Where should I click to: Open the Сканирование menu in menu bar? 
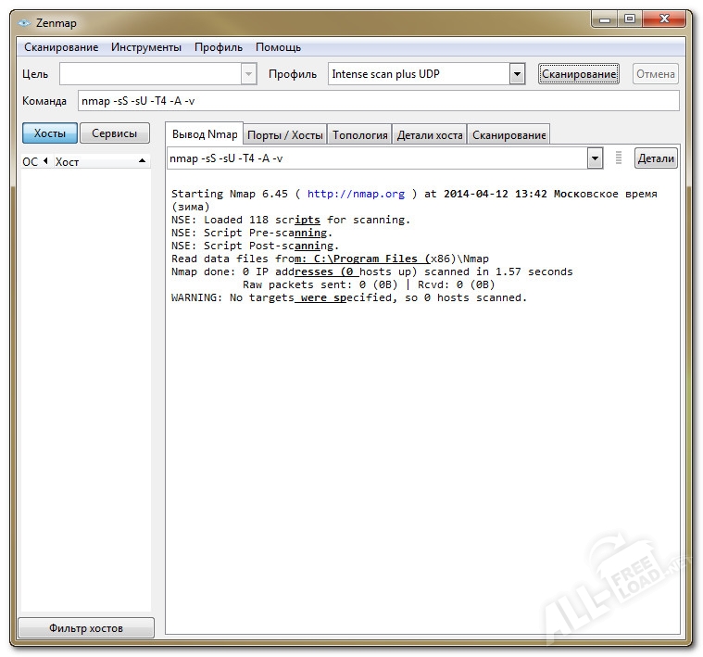pyautogui.click(x=61, y=47)
